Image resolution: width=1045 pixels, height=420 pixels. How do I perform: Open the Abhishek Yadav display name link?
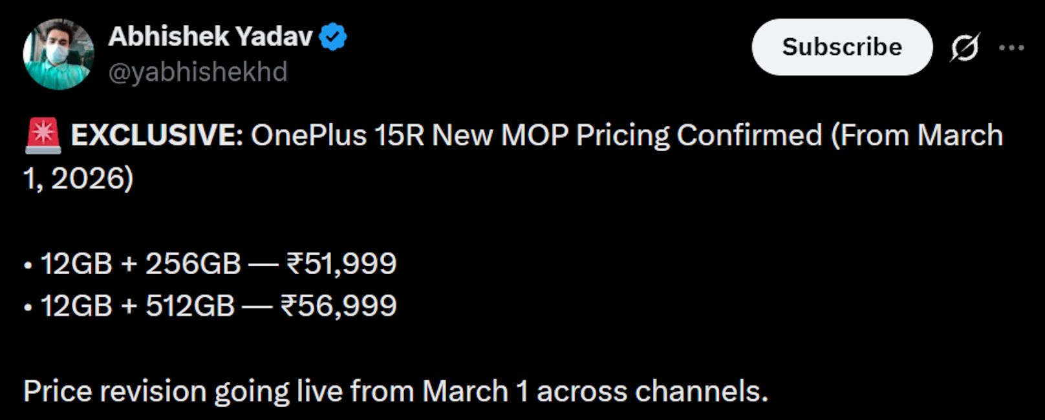pos(210,37)
